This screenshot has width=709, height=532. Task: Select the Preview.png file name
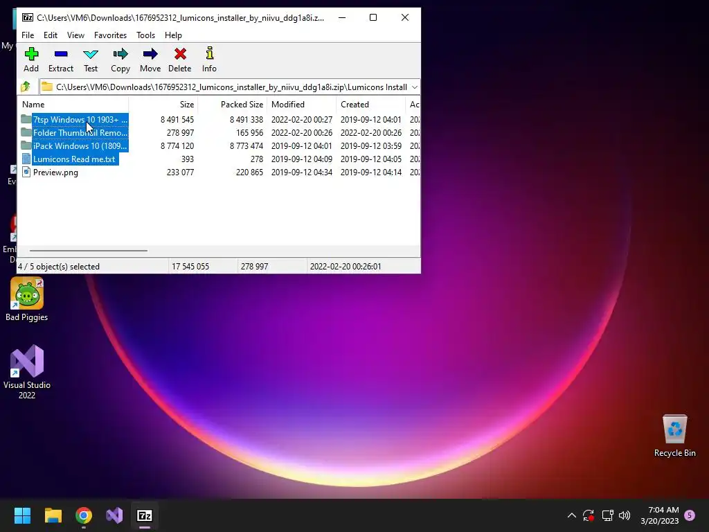click(x=55, y=172)
